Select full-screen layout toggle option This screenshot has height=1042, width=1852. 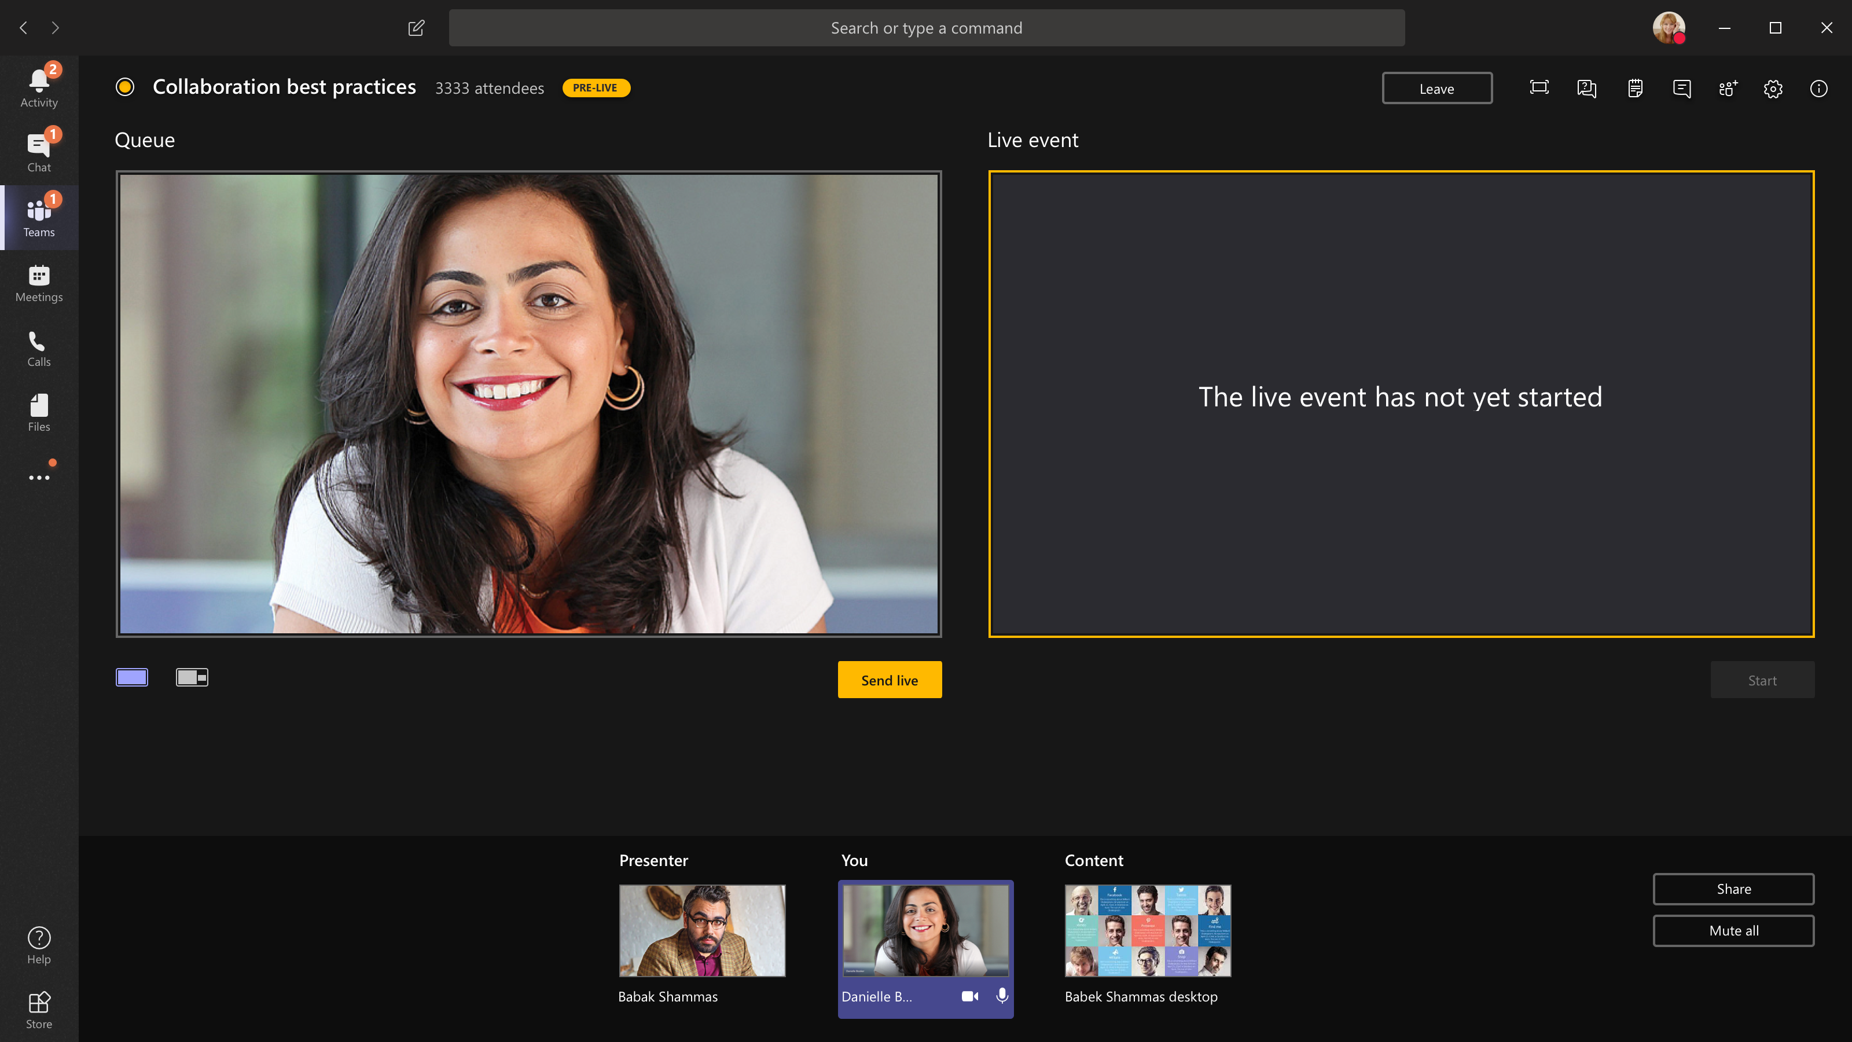click(133, 677)
